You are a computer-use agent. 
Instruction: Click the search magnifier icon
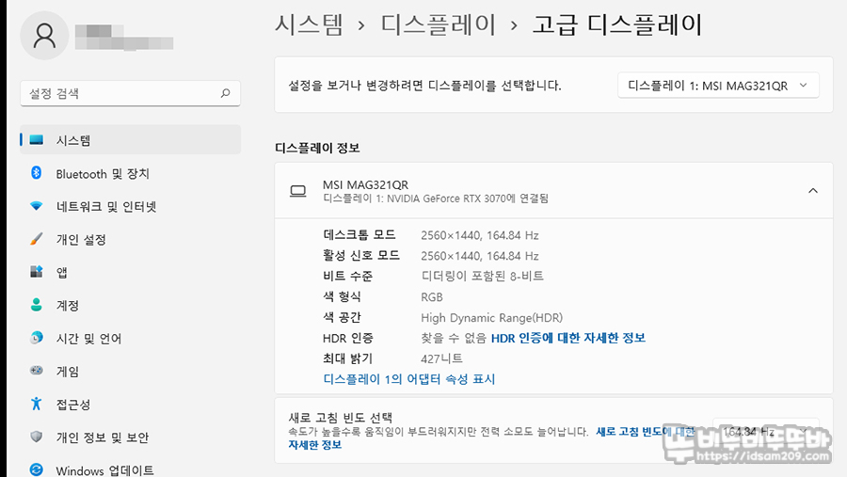click(x=225, y=93)
